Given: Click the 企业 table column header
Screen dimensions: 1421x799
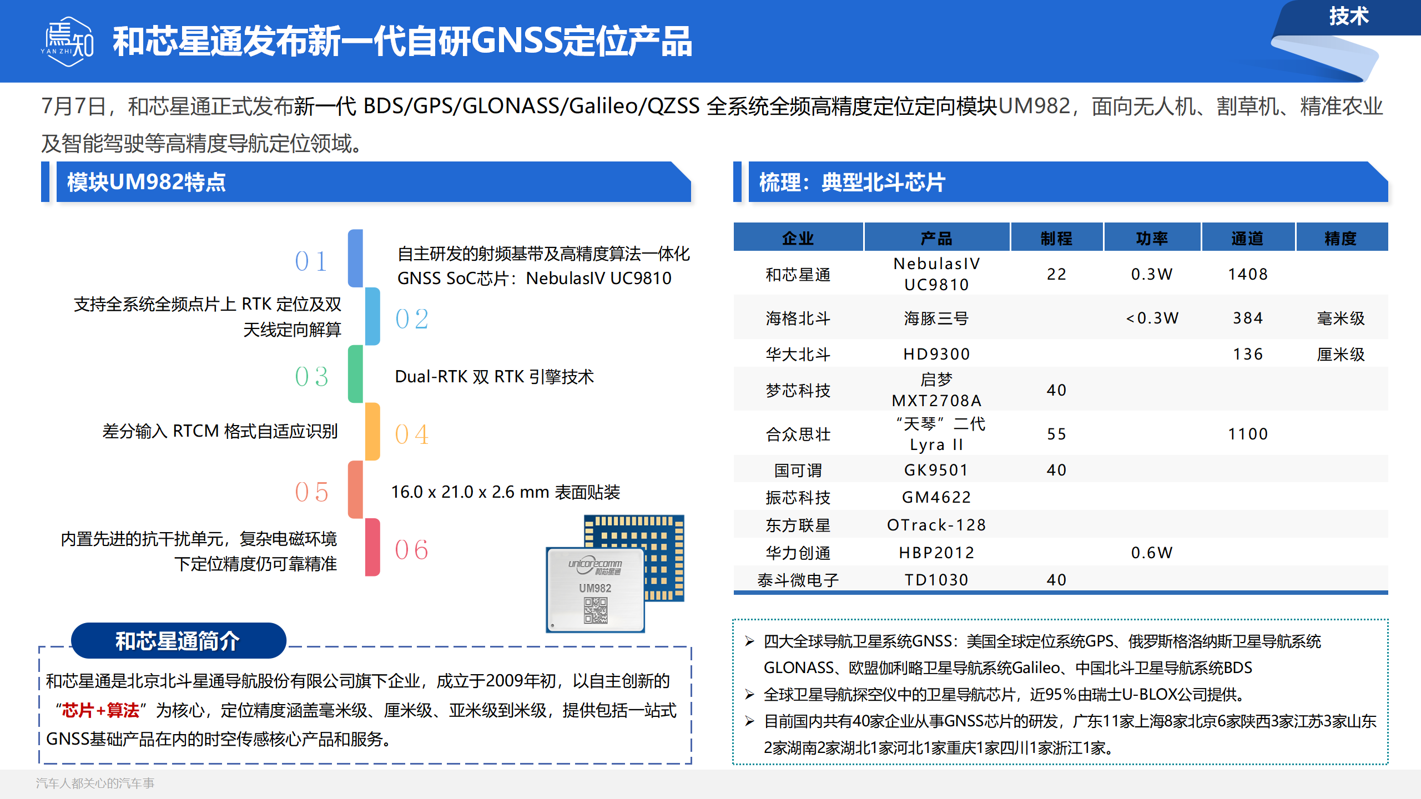Looking at the screenshot, I should 798,238.
